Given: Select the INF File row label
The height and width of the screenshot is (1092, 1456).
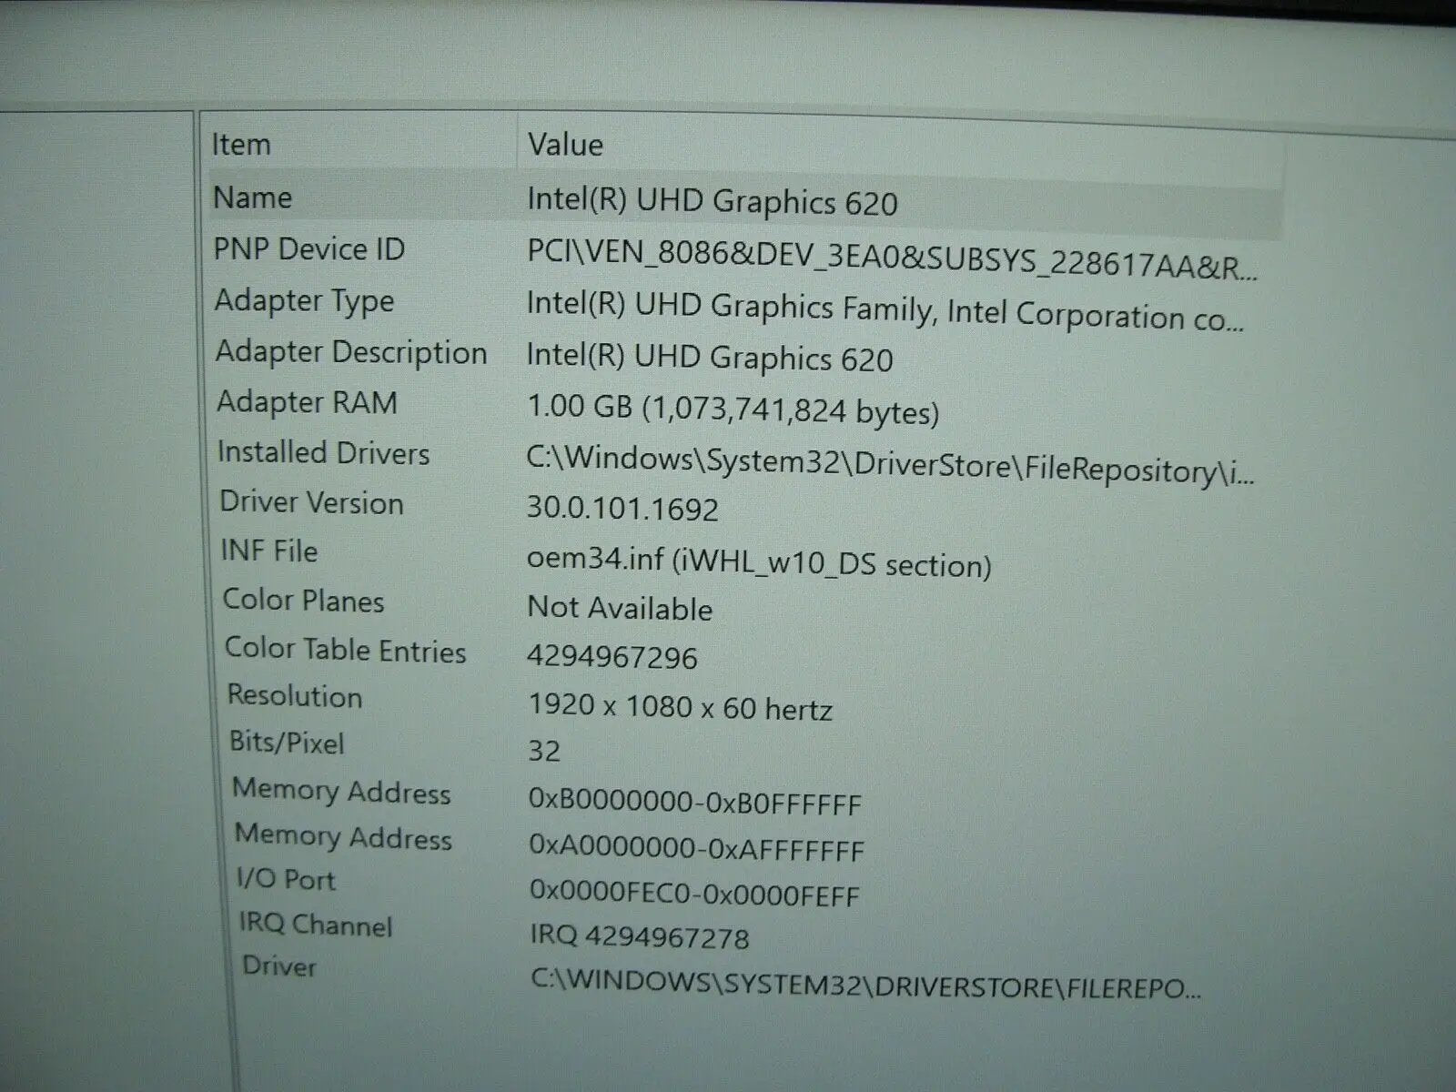Looking at the screenshot, I should (x=269, y=550).
